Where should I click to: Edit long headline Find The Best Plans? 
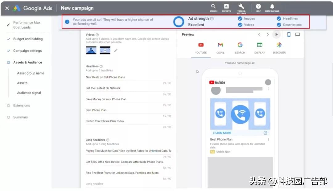coord(128,173)
